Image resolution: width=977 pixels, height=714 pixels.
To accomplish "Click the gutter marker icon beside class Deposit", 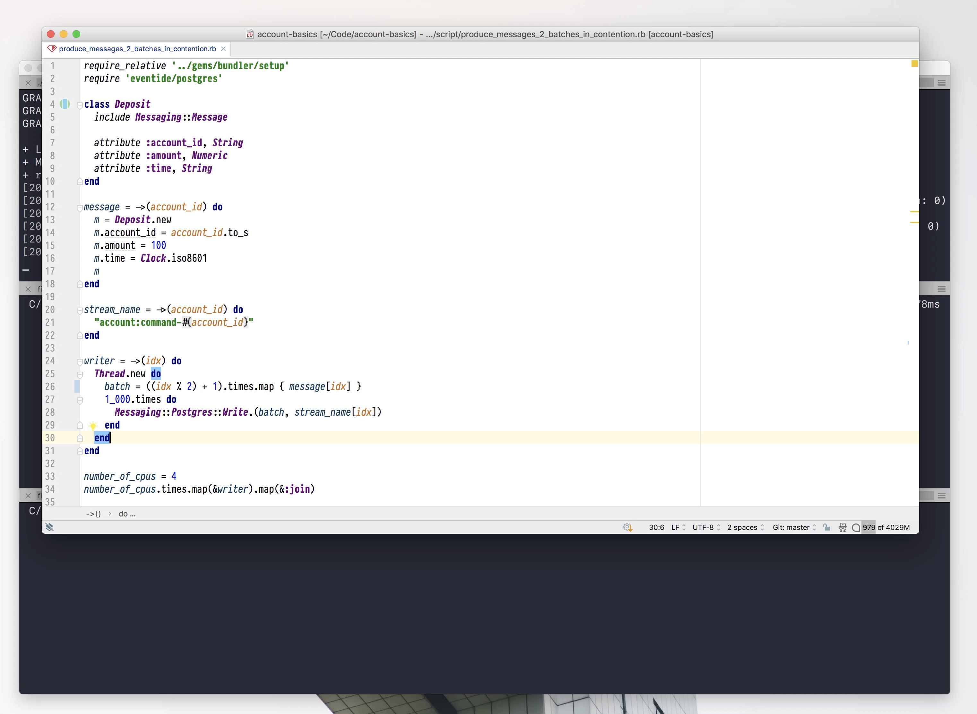I will (x=65, y=104).
